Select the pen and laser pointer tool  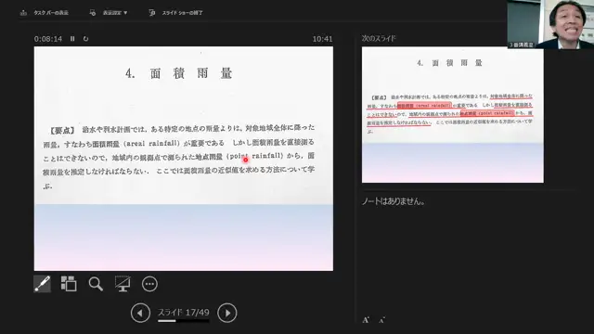click(x=42, y=284)
